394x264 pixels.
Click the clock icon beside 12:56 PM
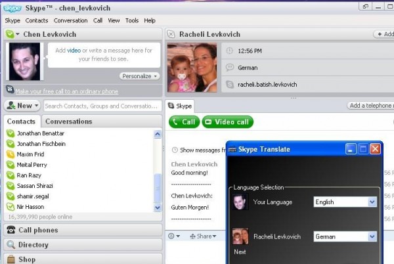(x=229, y=51)
